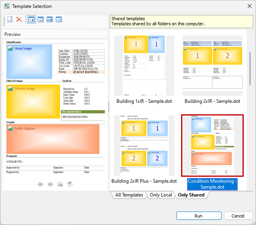Select the Only Shared tab

point(191,195)
